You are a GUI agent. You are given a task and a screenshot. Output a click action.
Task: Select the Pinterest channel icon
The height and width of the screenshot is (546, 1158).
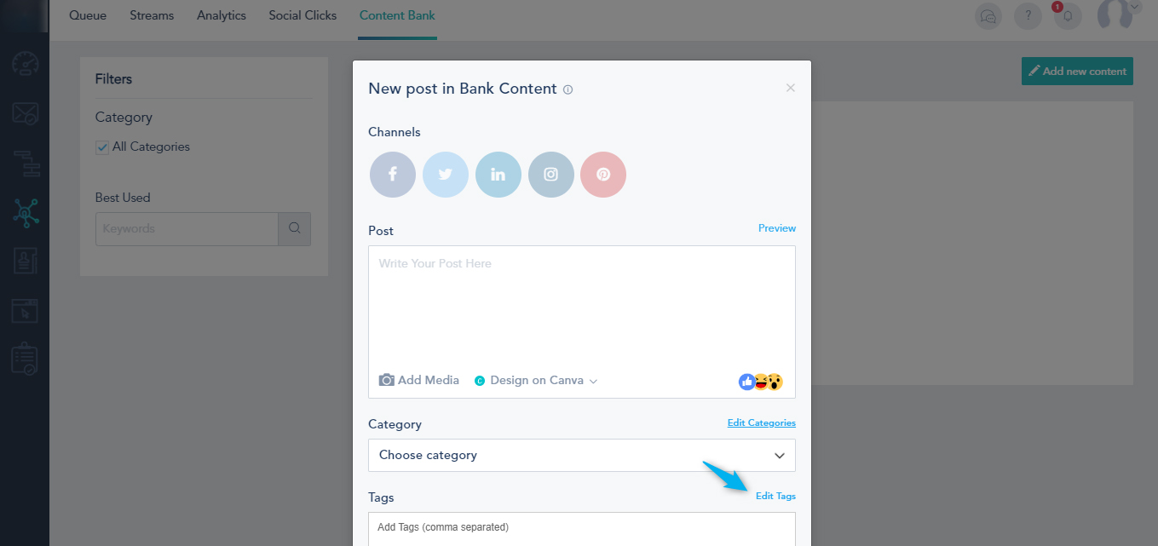pyautogui.click(x=603, y=175)
